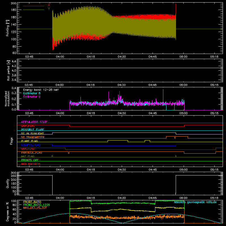Click the red pointing spike reaching 200 at the end
This screenshot has width=226, height=226.
(176, 9)
